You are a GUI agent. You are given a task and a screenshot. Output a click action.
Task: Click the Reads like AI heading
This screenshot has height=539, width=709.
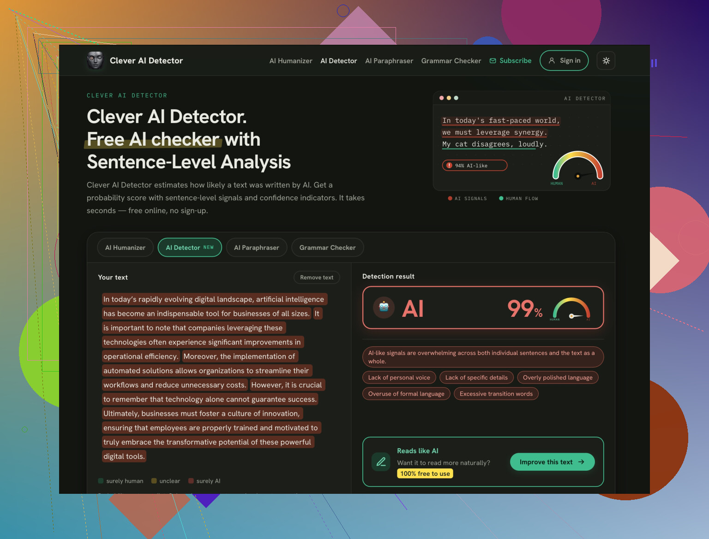(418, 451)
